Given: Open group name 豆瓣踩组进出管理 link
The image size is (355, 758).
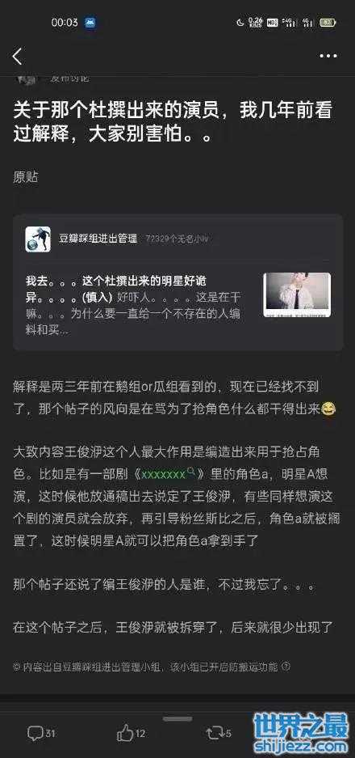Looking at the screenshot, I should coord(98,239).
